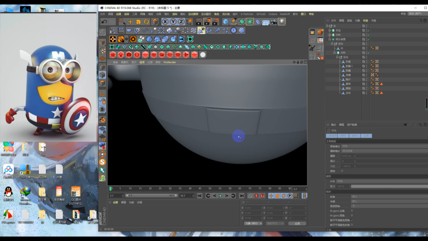Add a Light bulb object

pos(282,21)
